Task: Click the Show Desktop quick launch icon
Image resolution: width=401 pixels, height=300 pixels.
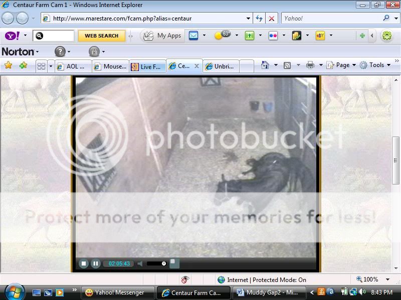Action: (36, 292)
